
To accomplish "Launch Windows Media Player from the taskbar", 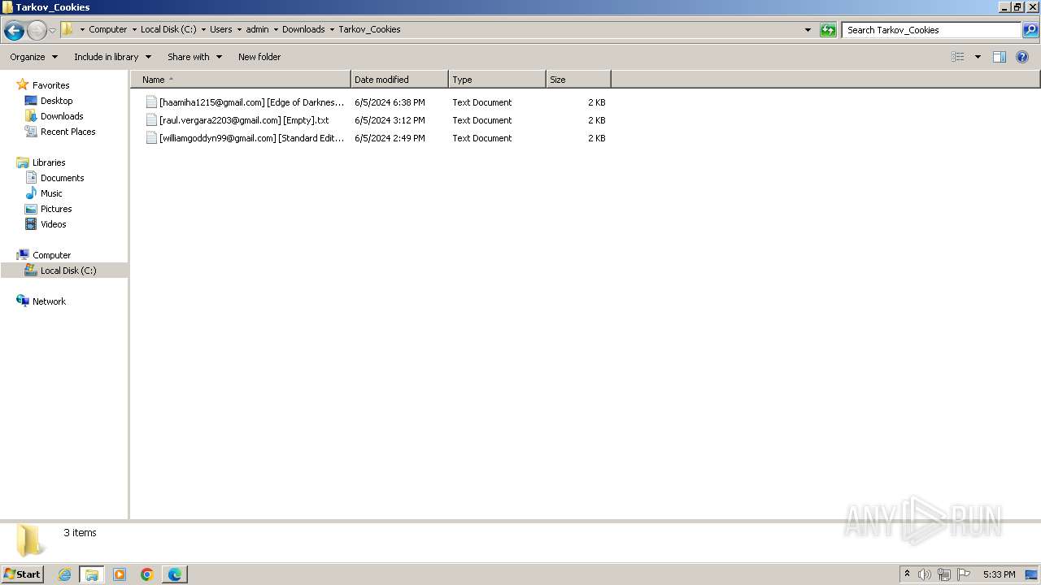I will click(120, 574).
